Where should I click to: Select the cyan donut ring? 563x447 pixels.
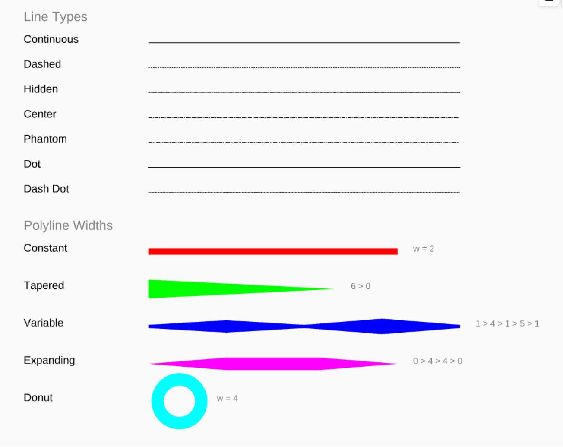pos(179,401)
